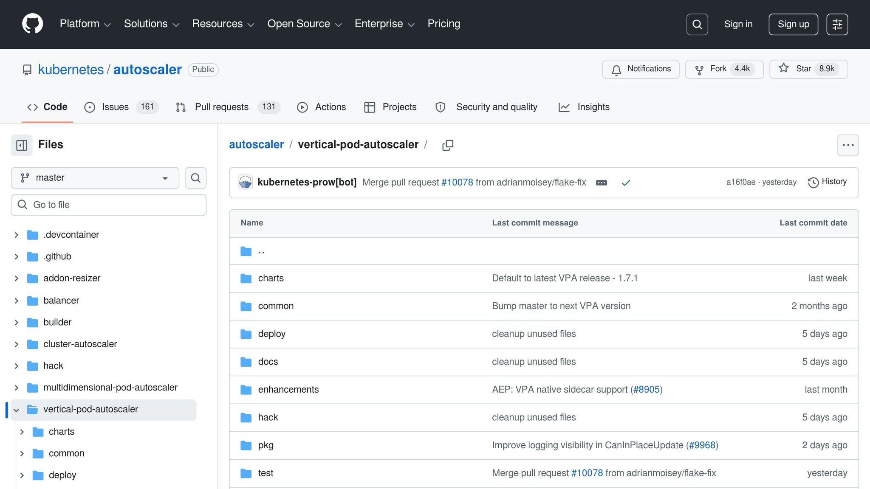View the green commit status check

coord(626,183)
